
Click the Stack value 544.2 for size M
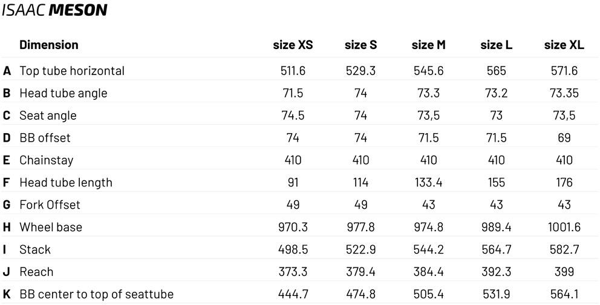(428, 250)
